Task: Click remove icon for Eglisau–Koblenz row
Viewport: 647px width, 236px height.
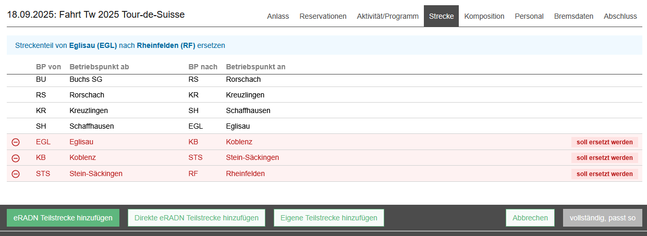Action: point(16,142)
